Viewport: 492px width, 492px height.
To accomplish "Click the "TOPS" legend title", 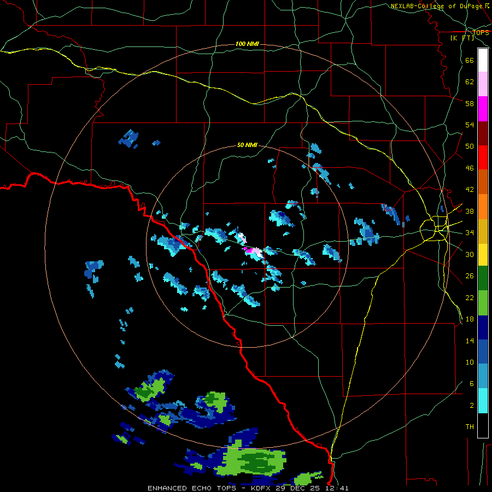I will point(481,32).
